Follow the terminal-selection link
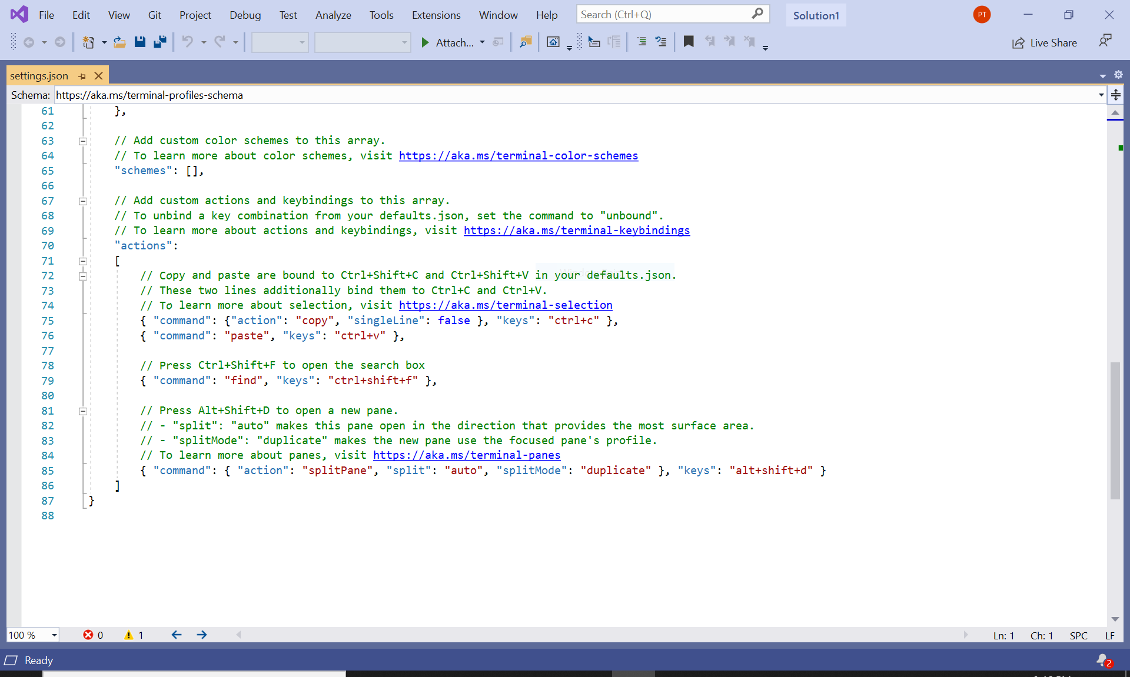Screen dimensions: 1130x677 506,305
